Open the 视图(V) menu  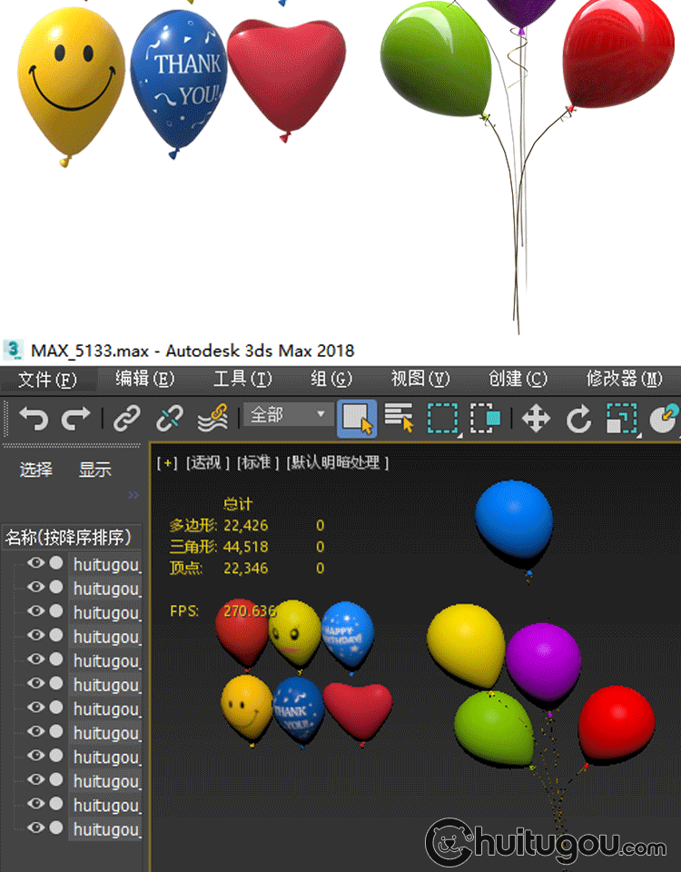coord(420,380)
